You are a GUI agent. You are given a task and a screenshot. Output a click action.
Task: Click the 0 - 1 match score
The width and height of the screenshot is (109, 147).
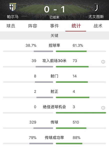(x=55, y=9)
